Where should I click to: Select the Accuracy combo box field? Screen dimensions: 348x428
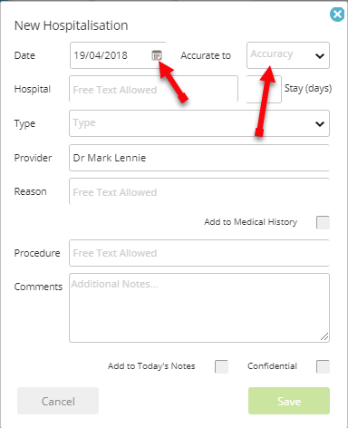288,55
